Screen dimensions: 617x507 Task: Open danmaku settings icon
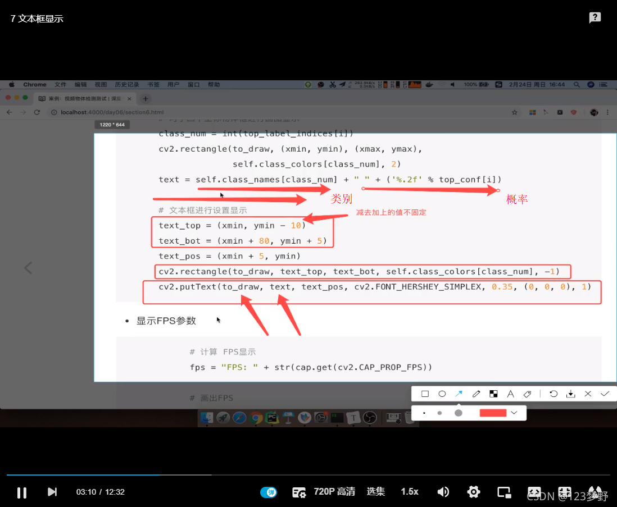[299, 492]
